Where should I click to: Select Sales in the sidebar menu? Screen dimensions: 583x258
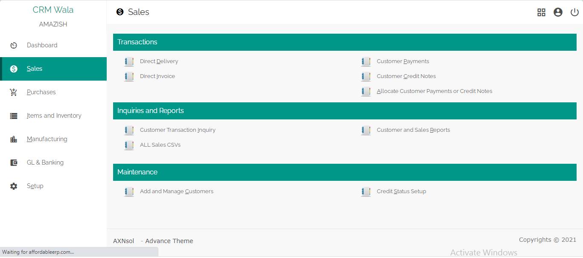click(35, 69)
